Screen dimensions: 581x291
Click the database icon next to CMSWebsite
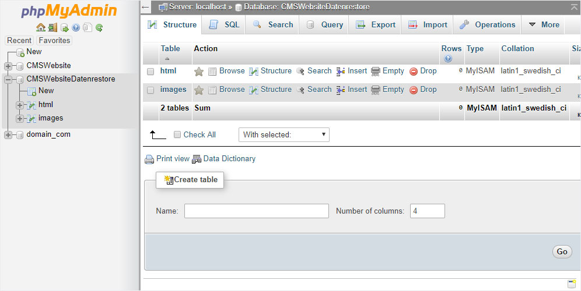20,66
